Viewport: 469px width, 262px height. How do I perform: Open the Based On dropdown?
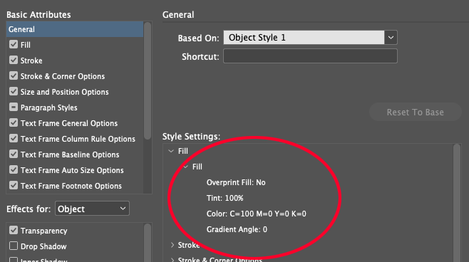click(x=310, y=38)
